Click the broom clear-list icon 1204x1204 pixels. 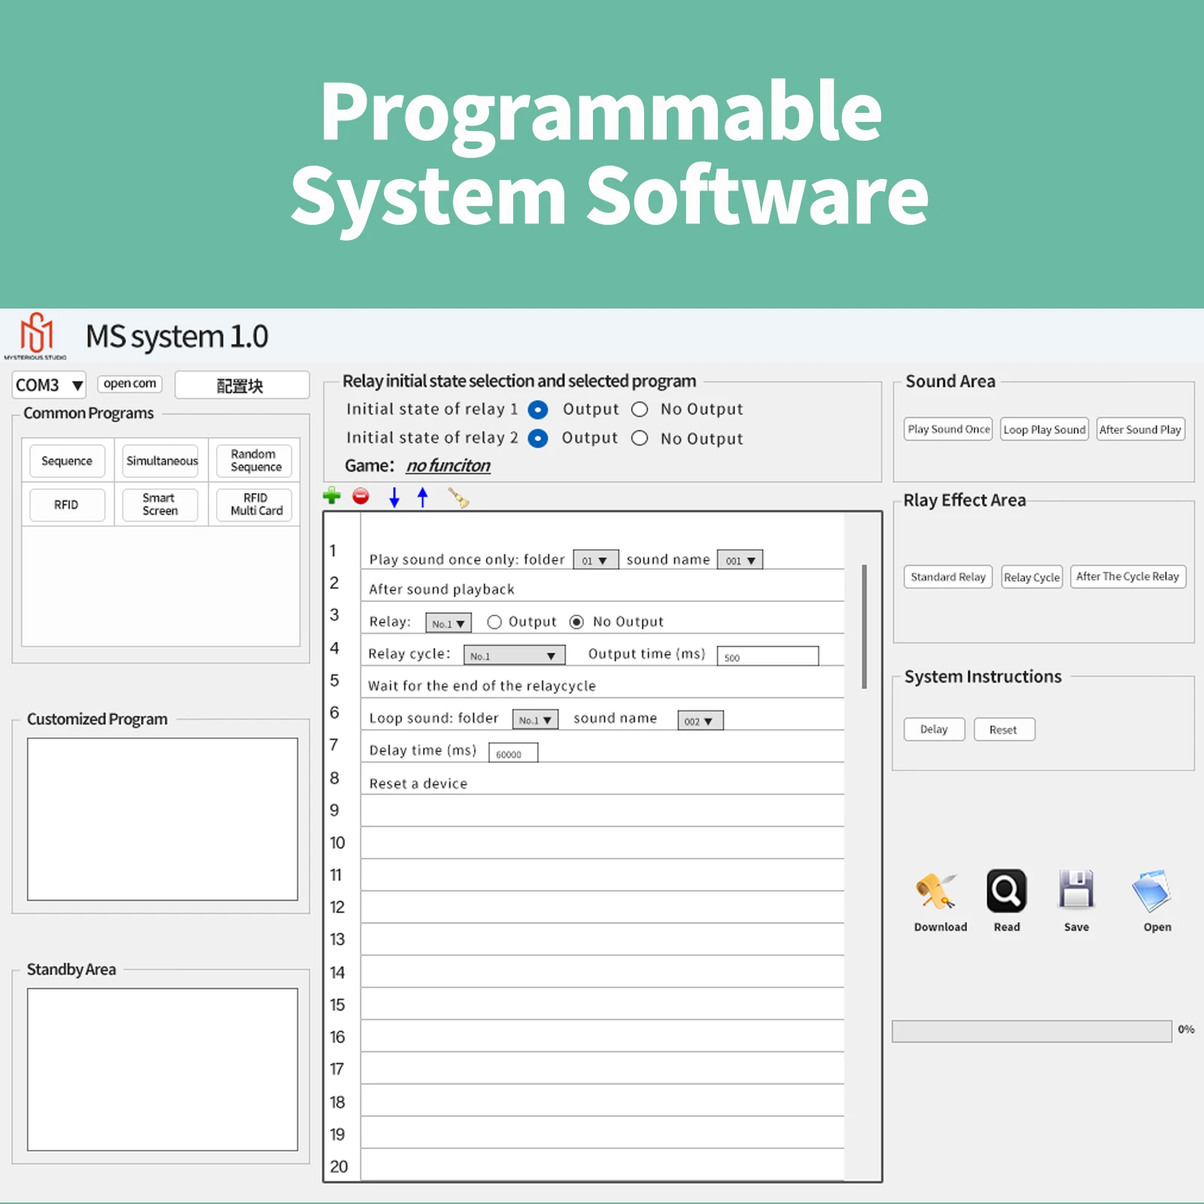coord(458,497)
